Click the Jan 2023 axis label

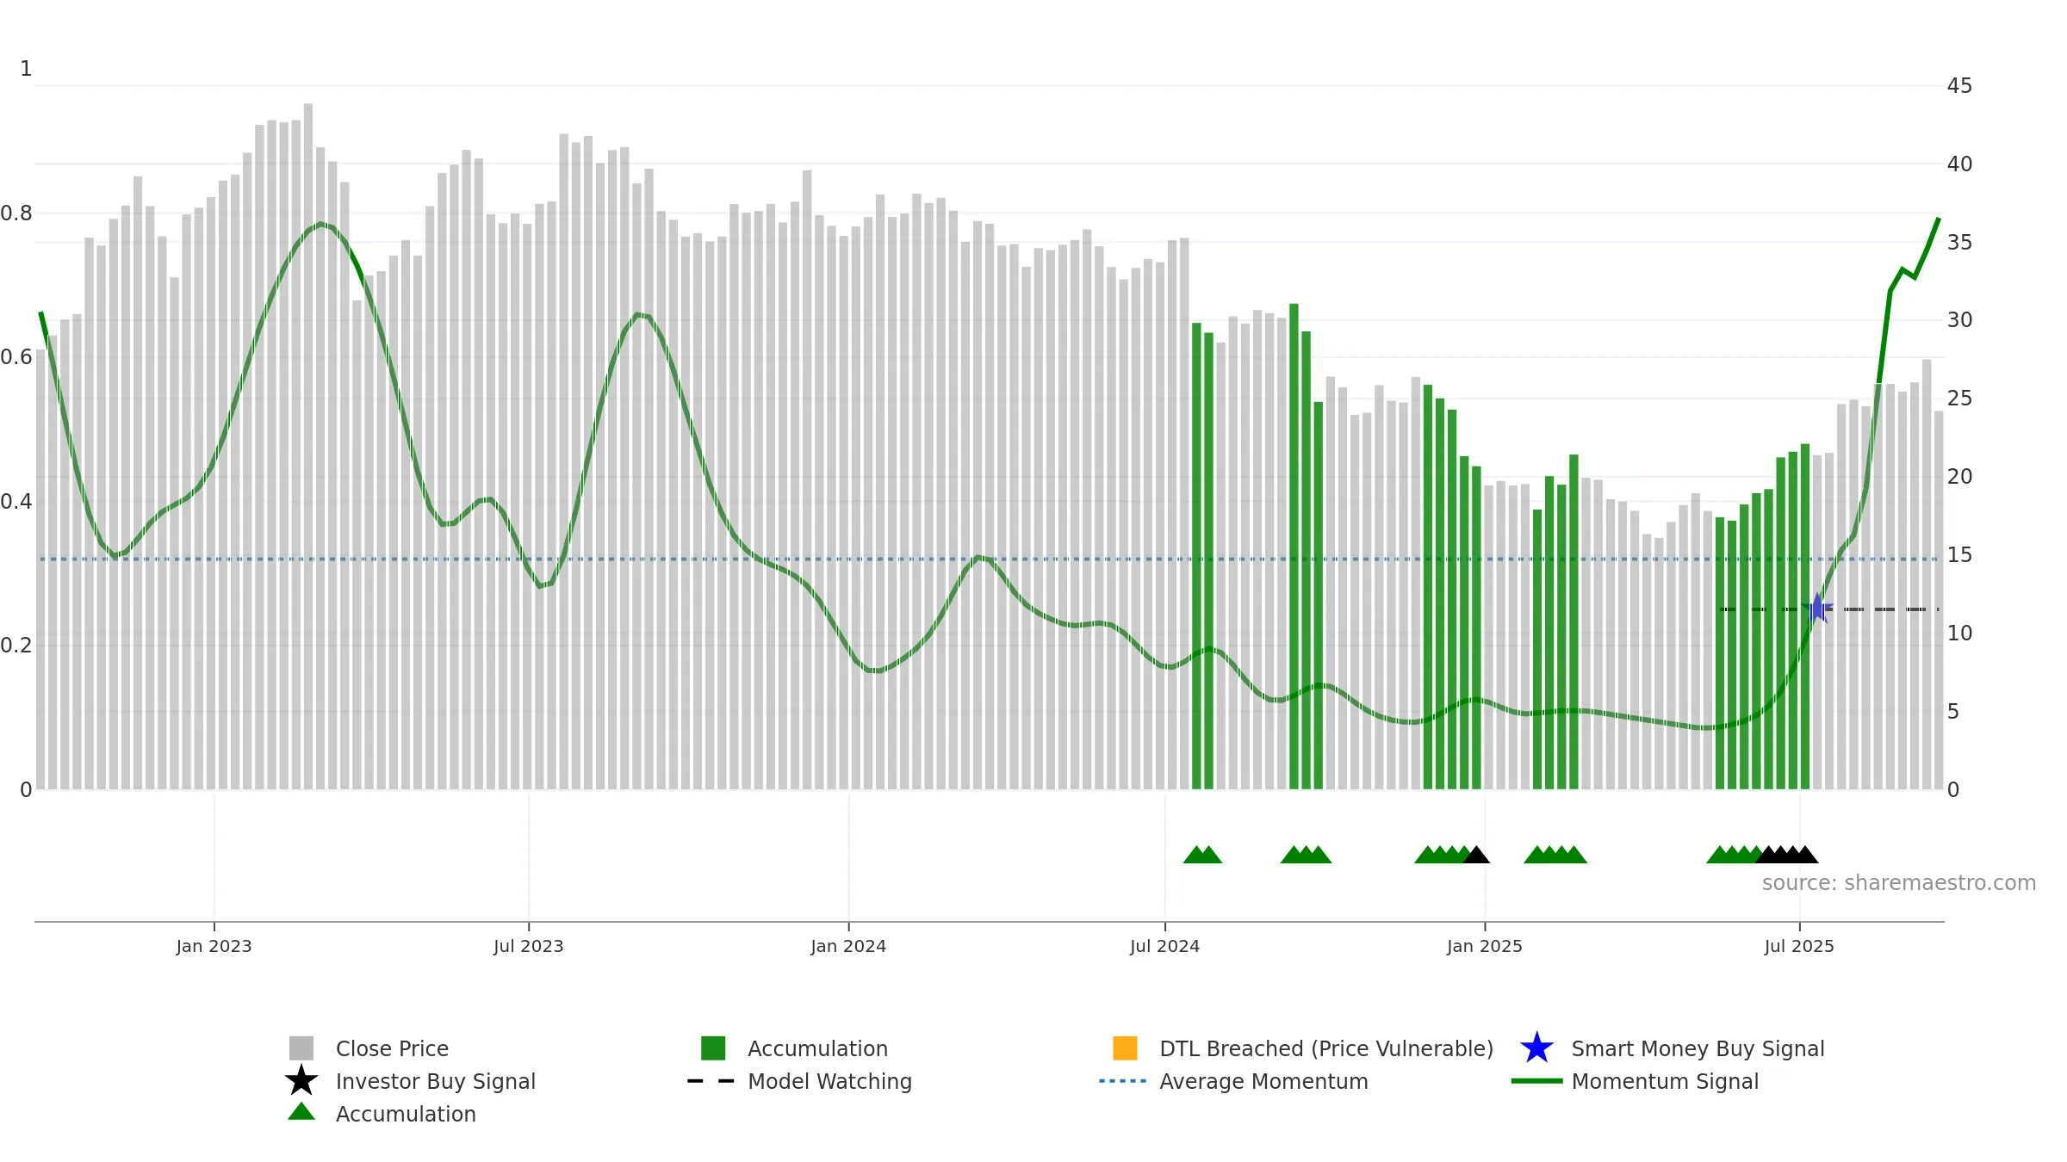coord(214,946)
